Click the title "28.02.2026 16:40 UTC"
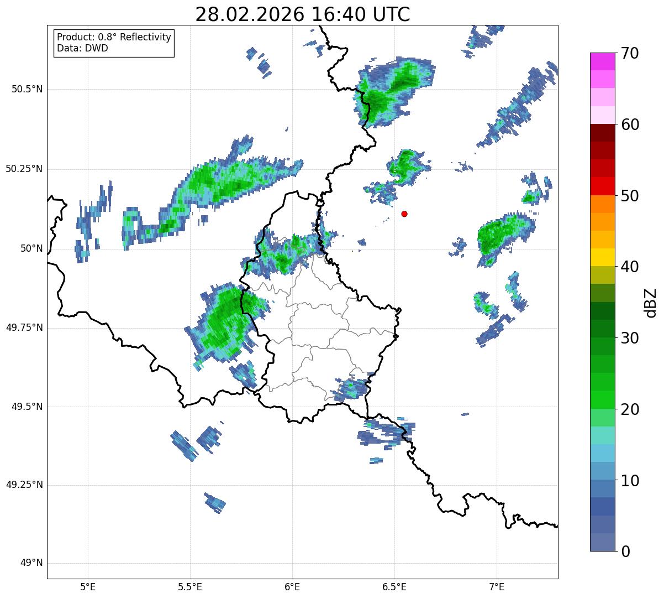The height and width of the screenshot is (598, 664). click(303, 14)
